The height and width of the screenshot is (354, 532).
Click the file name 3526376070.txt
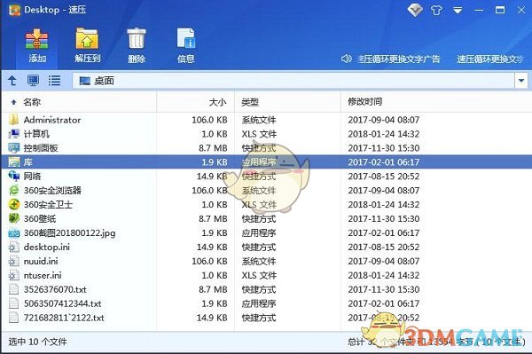click(x=55, y=289)
